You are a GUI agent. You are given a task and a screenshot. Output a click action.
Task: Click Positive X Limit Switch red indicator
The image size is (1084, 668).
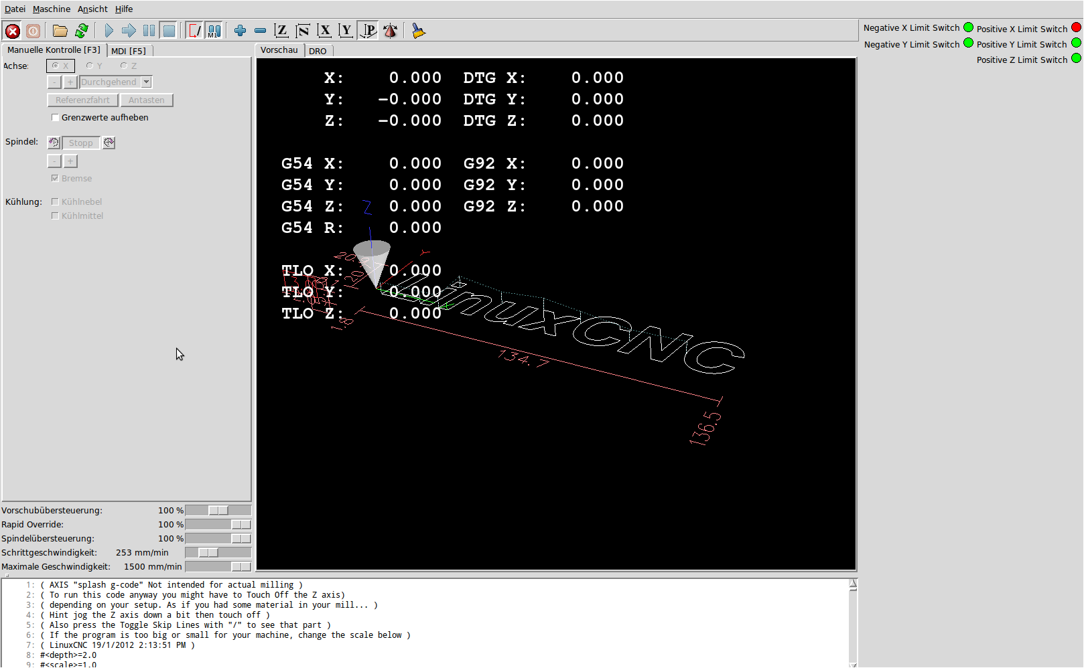coord(1076,27)
